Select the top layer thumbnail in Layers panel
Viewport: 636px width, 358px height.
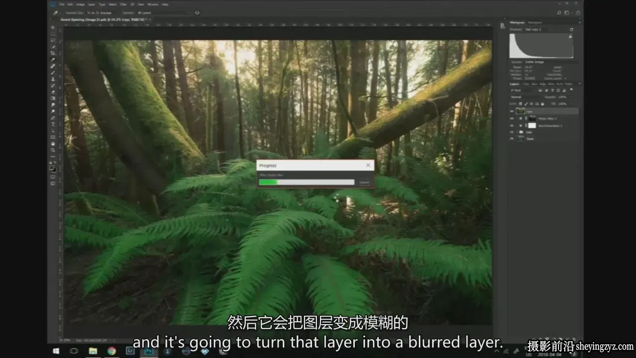click(521, 112)
